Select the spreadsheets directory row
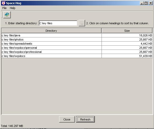154x129 pixels. click(x=77, y=44)
